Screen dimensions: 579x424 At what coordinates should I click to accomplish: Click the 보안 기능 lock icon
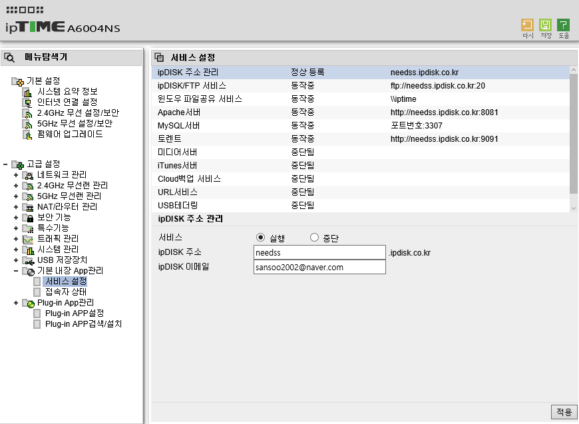click(28, 218)
